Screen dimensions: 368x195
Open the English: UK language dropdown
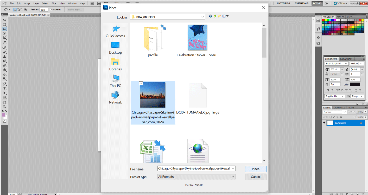[343, 96]
